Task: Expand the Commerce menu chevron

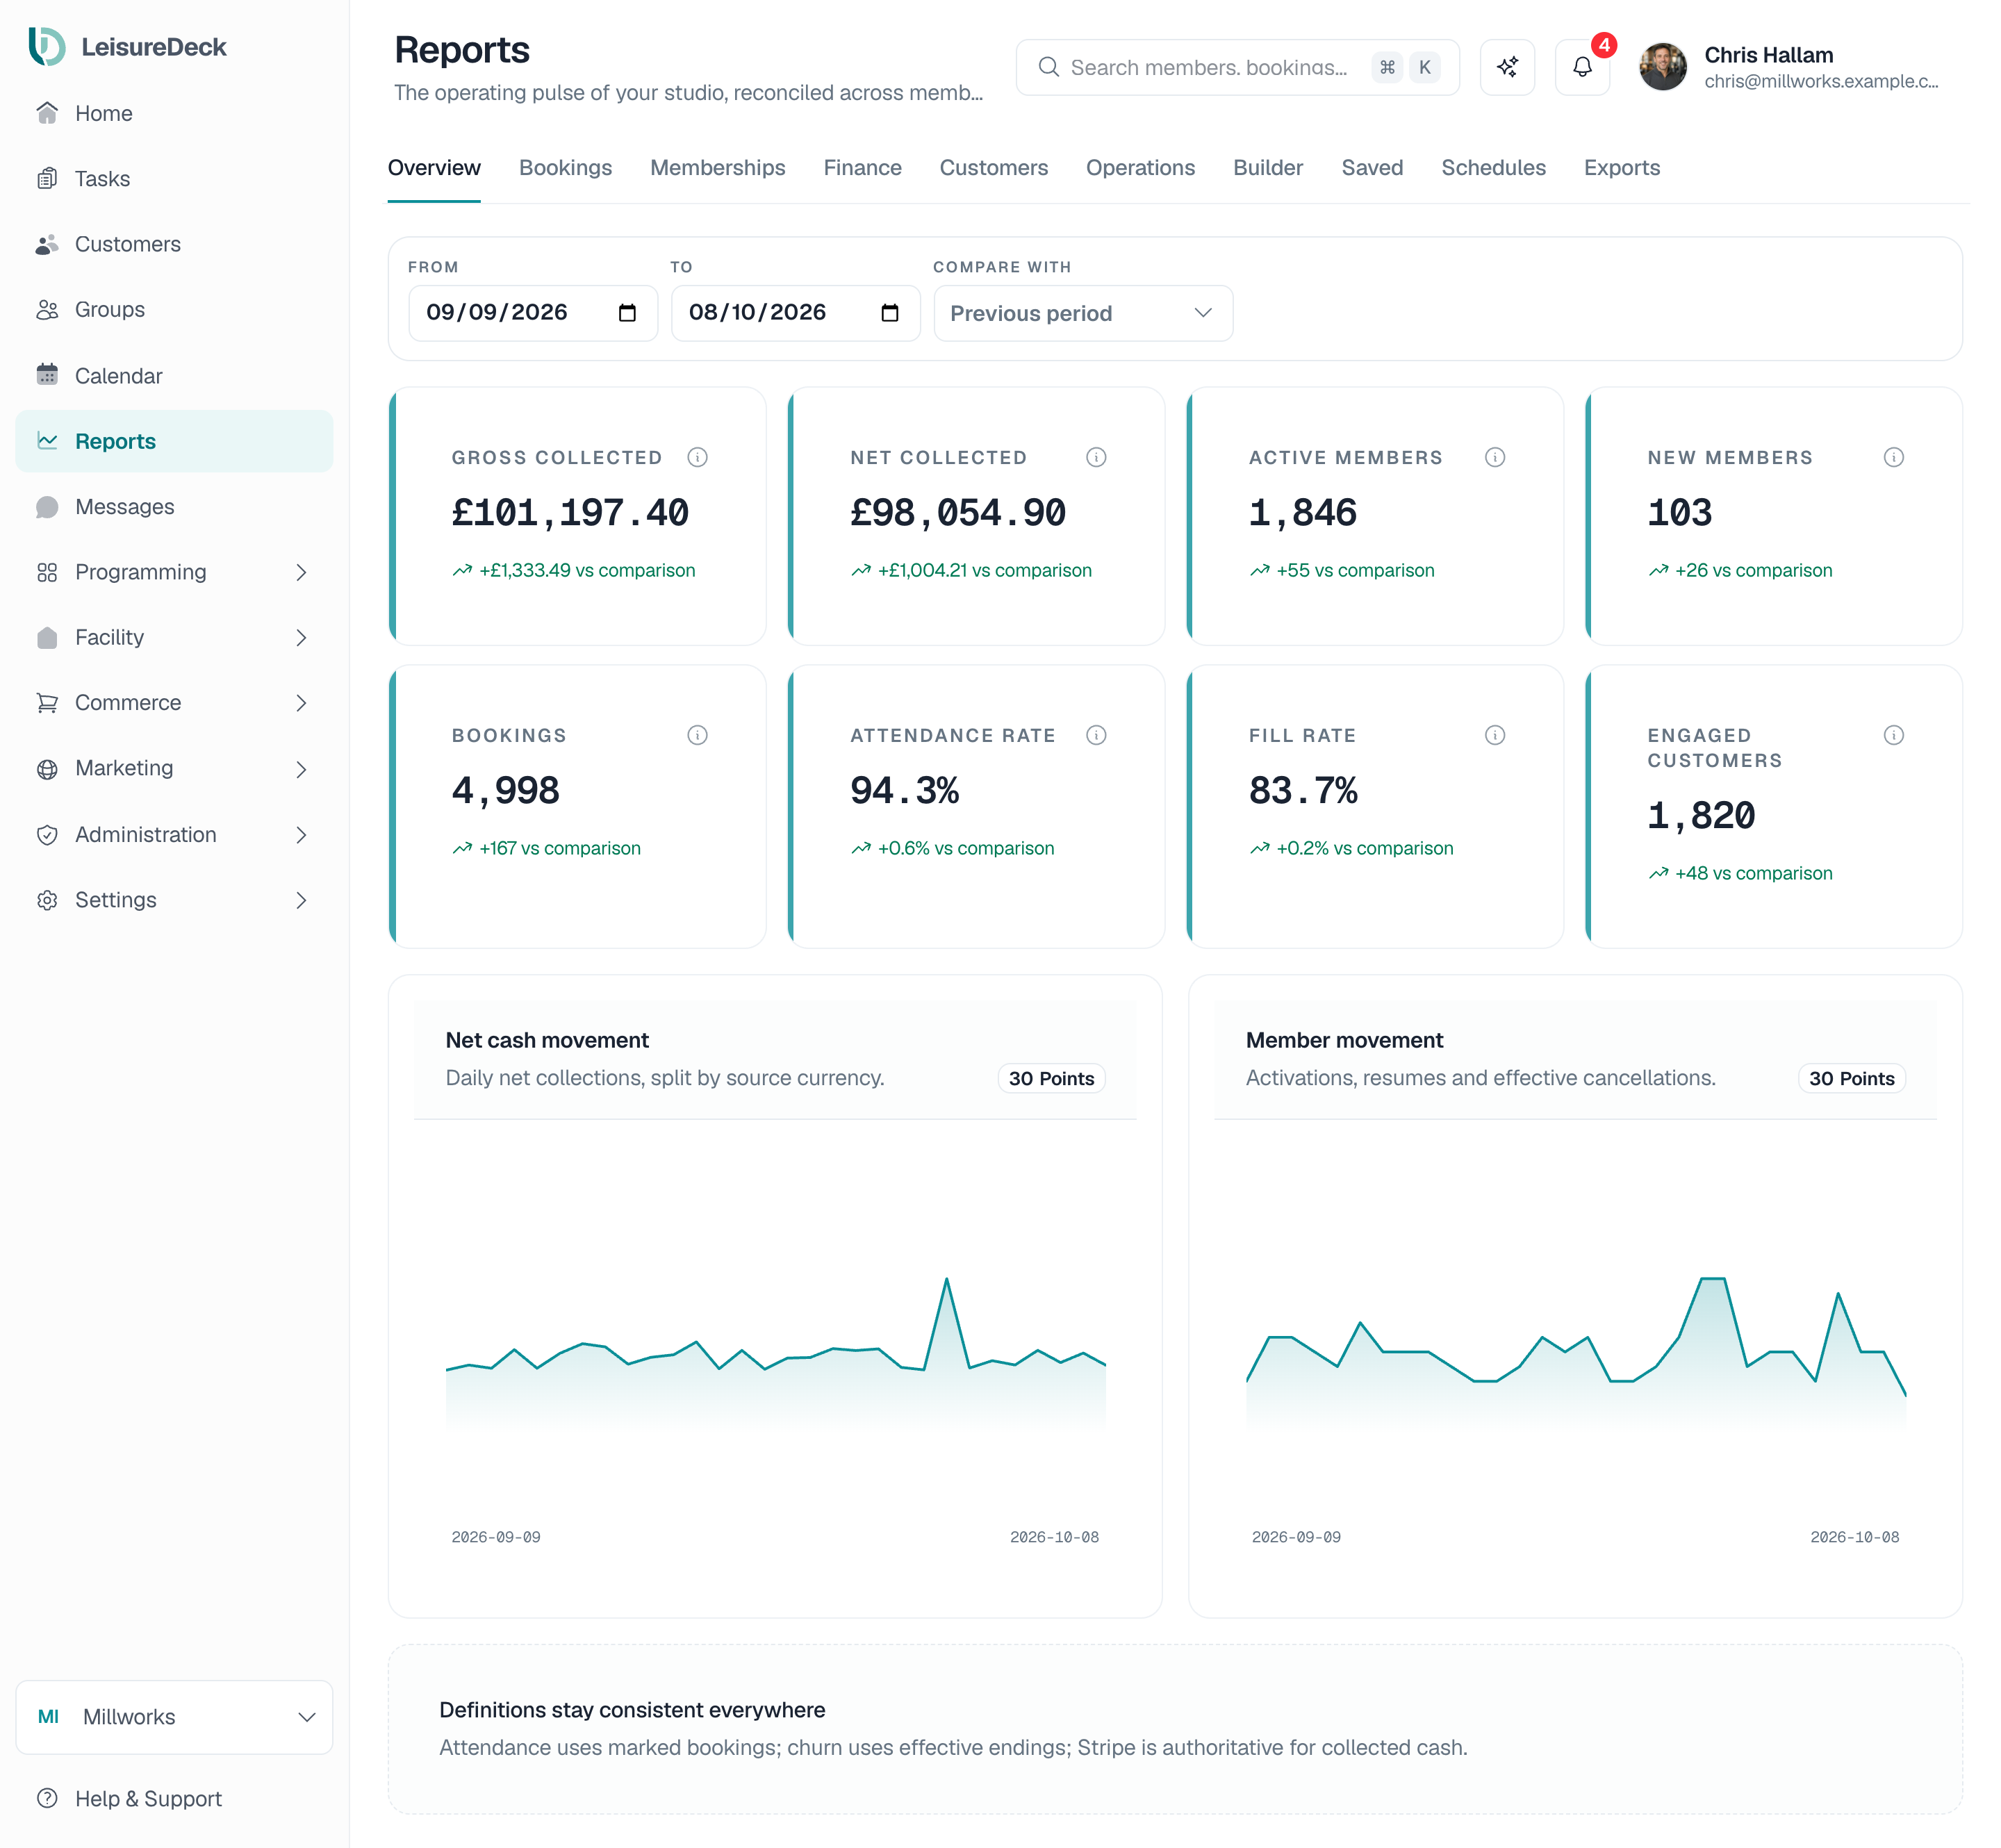Action: point(301,703)
